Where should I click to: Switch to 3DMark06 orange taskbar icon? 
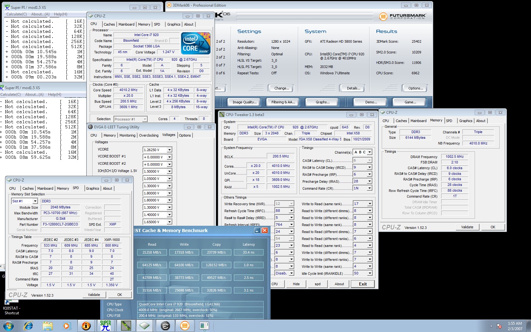[185, 325]
